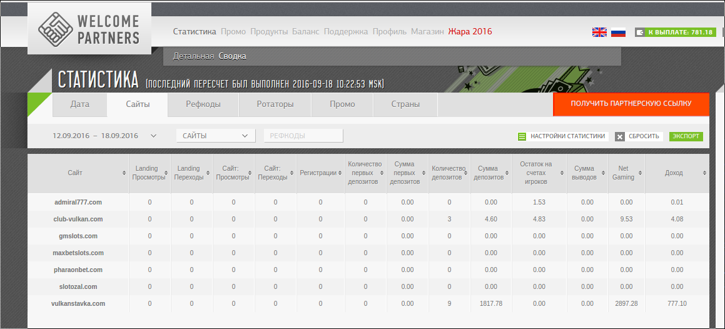Open the САЙТЫ filter dropdown
Image resolution: width=725 pixels, height=329 pixels.
pyautogui.click(x=216, y=136)
